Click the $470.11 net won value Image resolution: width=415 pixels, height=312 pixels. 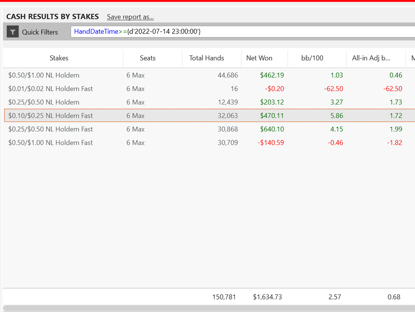click(272, 115)
